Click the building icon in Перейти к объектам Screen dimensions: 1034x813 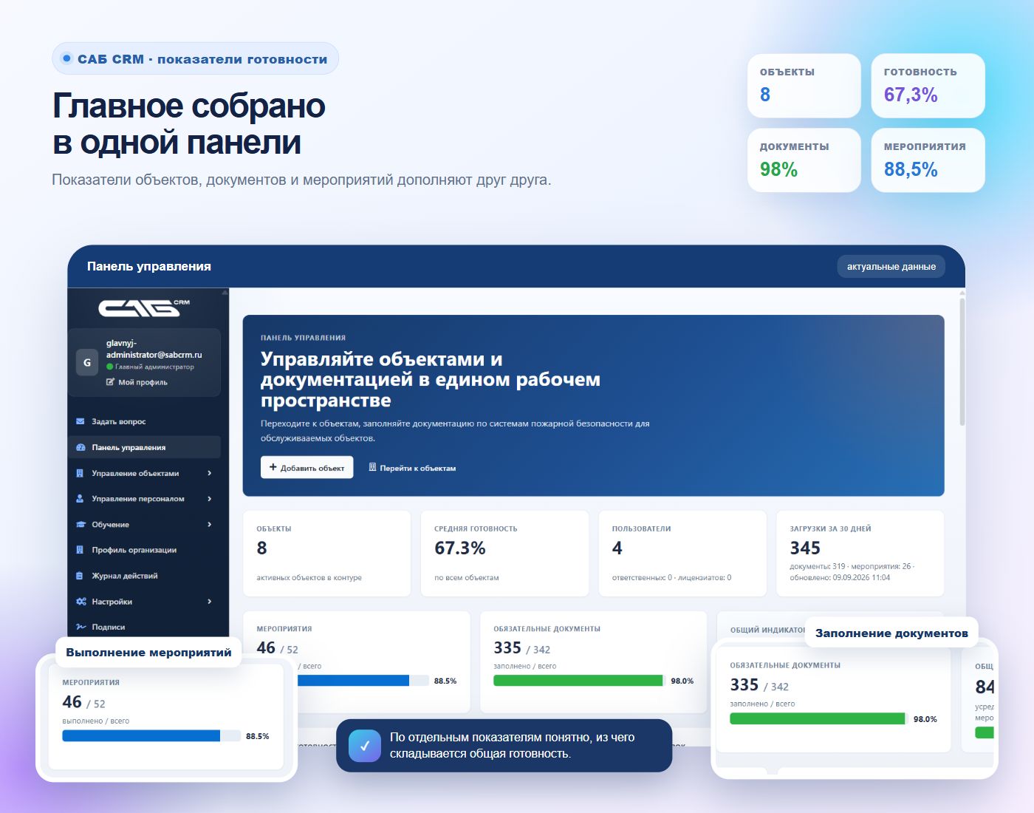pos(372,467)
